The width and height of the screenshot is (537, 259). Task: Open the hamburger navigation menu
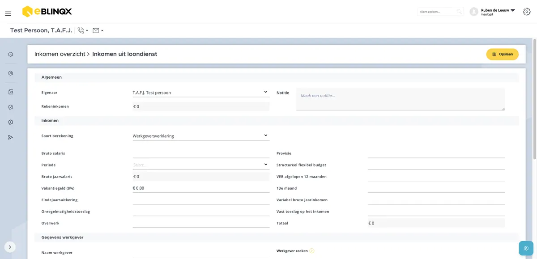(x=8, y=13)
